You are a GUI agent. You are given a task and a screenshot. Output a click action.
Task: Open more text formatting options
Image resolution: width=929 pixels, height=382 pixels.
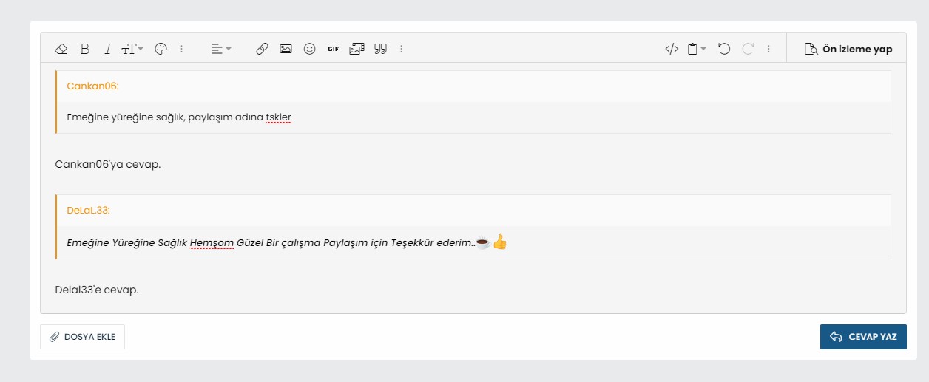[x=182, y=49]
